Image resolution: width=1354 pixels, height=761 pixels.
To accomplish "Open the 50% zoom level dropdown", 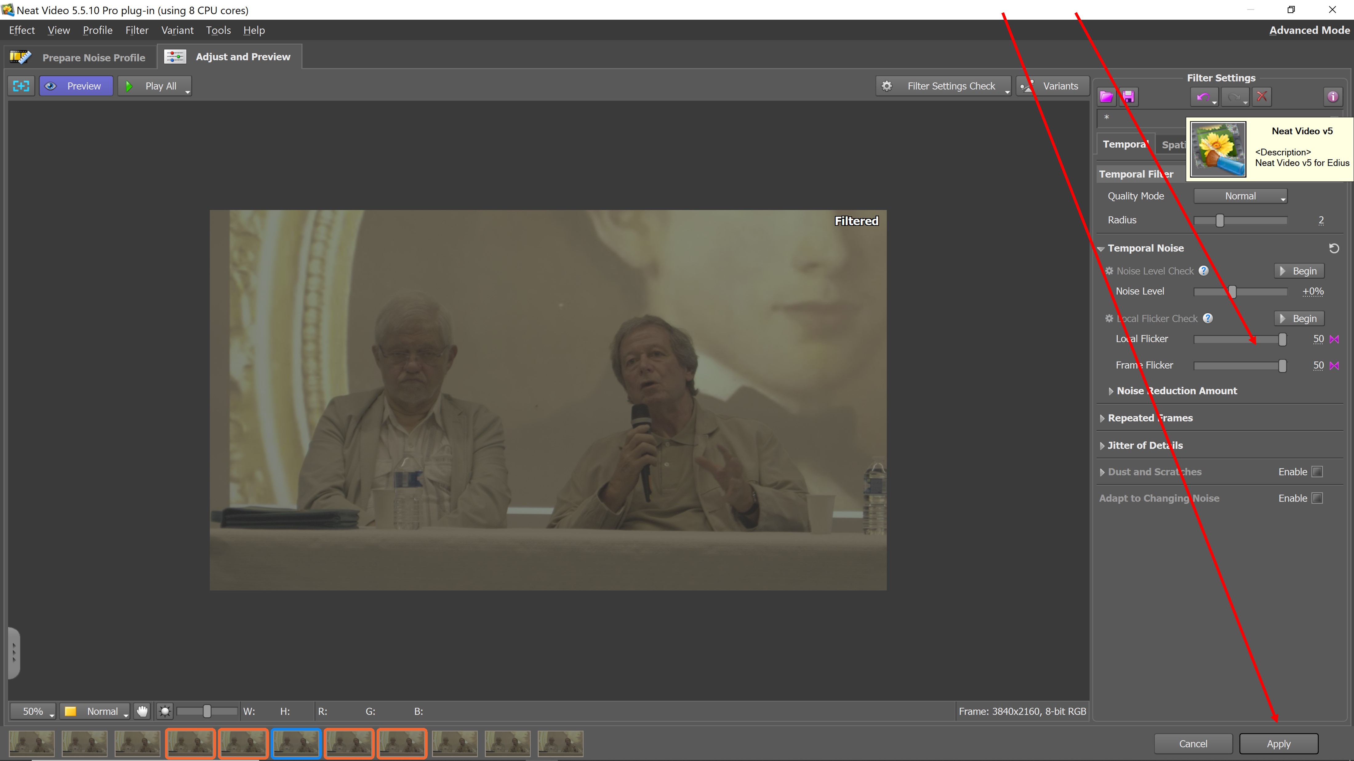I will click(x=33, y=711).
